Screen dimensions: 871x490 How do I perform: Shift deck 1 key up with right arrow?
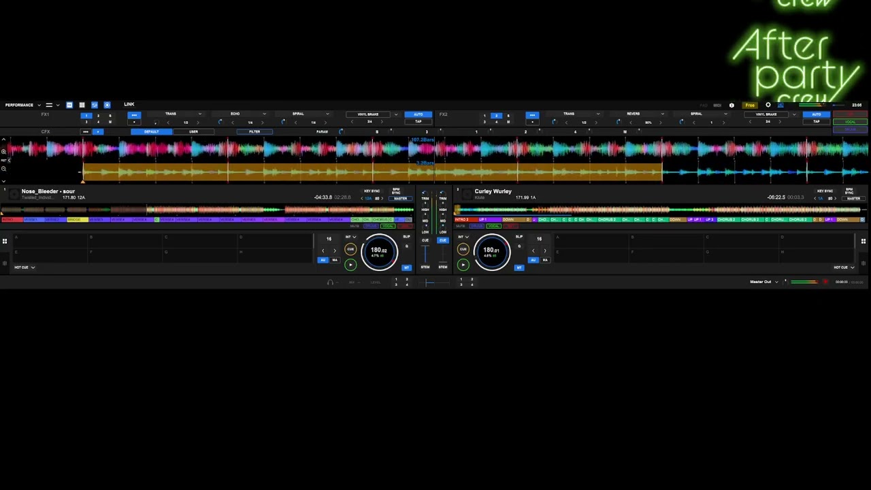tap(382, 198)
